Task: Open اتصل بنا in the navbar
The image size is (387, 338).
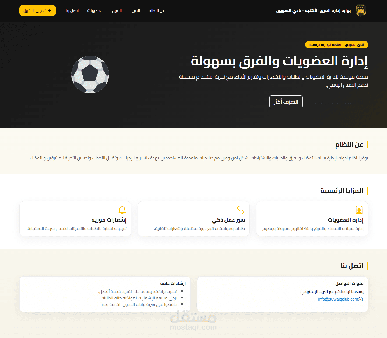Action: pyautogui.click(x=72, y=11)
